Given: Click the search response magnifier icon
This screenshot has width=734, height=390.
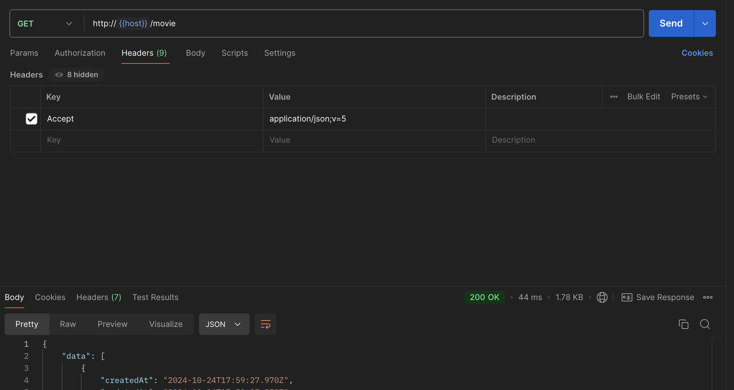Looking at the screenshot, I should coord(705,324).
